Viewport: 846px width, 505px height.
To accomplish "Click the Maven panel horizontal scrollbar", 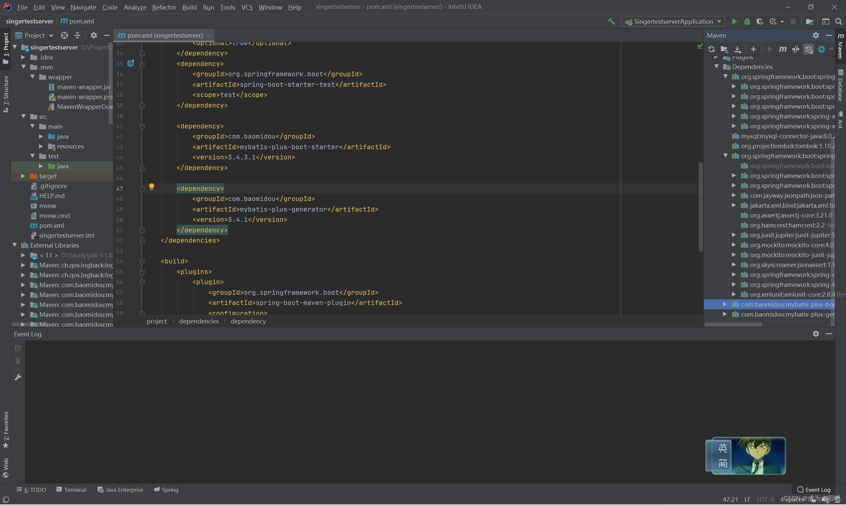I will tap(733, 324).
